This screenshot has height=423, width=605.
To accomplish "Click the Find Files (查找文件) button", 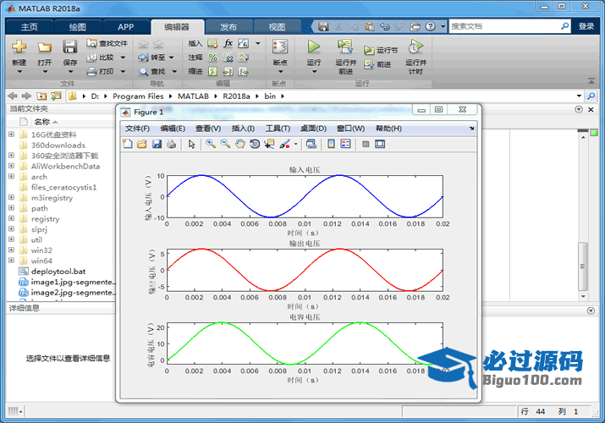I will click(x=107, y=43).
